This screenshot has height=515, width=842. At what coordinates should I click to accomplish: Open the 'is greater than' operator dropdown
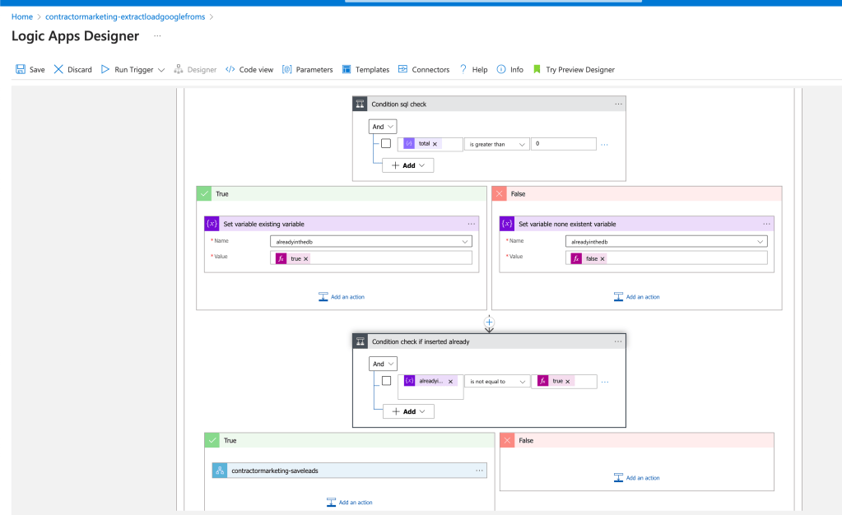(497, 144)
